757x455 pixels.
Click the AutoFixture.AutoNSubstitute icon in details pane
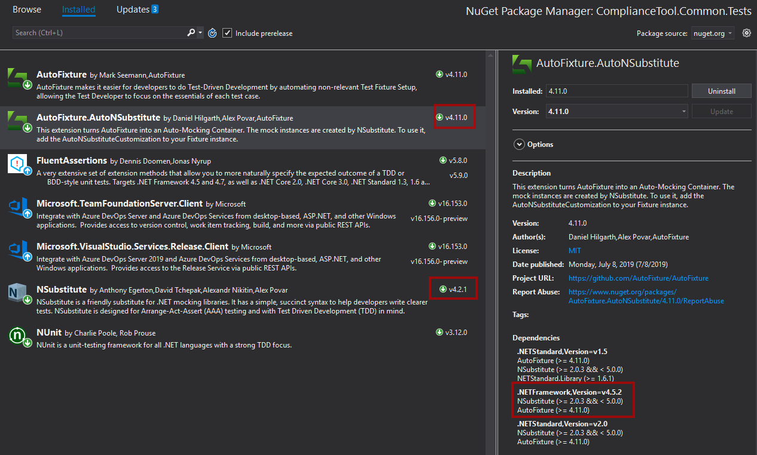pos(521,63)
